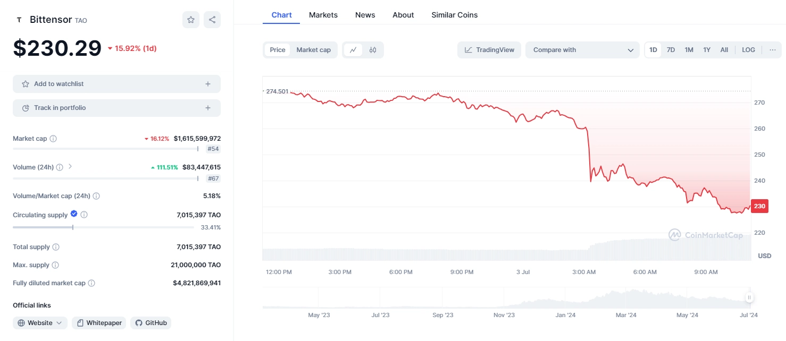Open the more options ellipsis on chart
Screen dimensions: 786x341
[x=773, y=50]
